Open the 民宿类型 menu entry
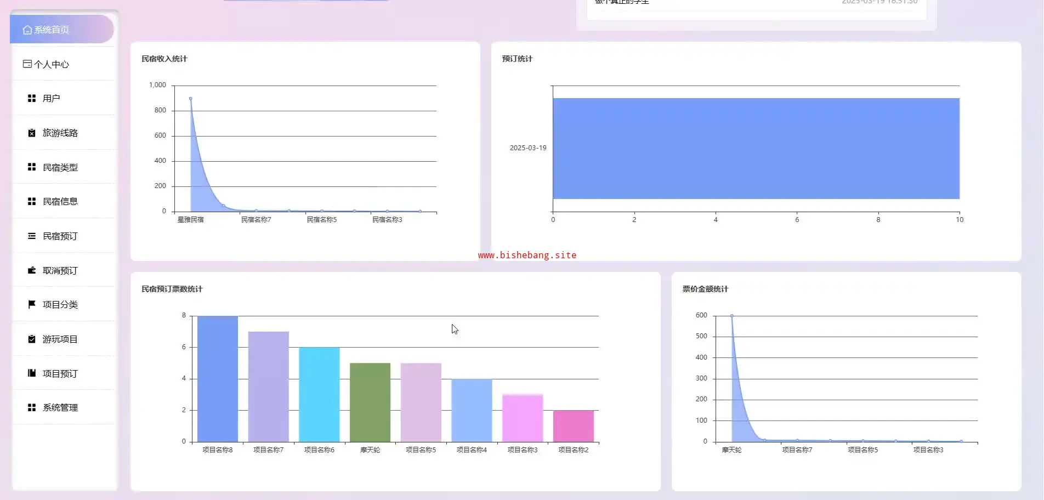The image size is (1044, 500). click(x=64, y=167)
